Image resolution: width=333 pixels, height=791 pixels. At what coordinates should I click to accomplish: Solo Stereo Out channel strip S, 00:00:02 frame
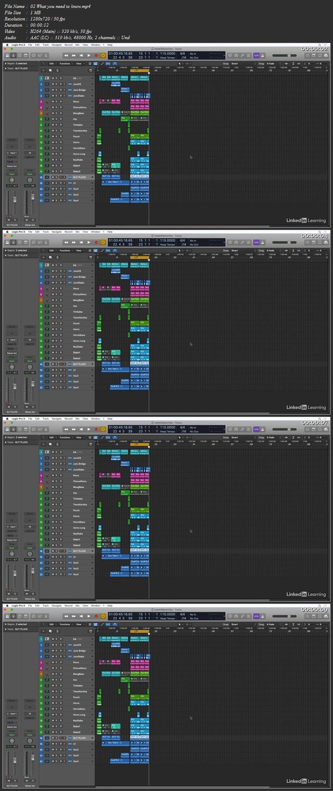(x=33, y=220)
